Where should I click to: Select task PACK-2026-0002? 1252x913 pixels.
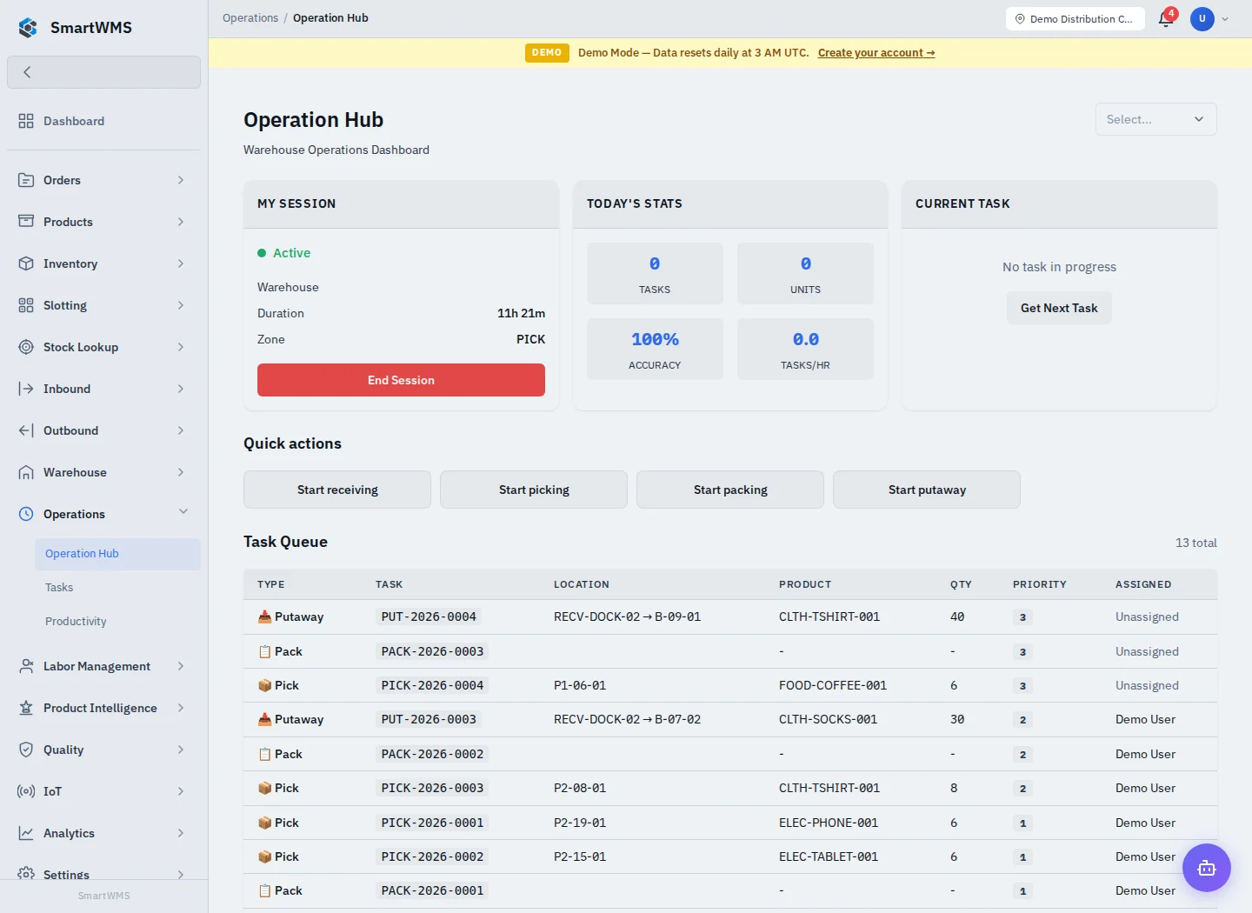432,754
